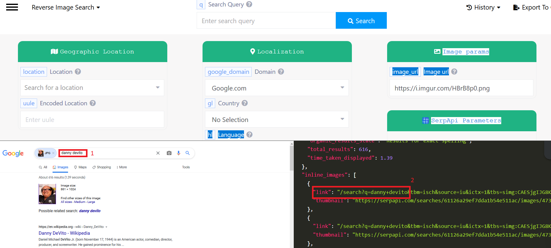Viewport: 551px width, 248px height.
Task: Click the time_taken_displayed value 1.39
Action: tap(386, 158)
